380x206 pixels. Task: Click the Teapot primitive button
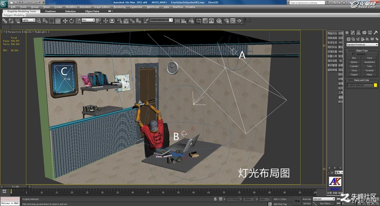click(354, 75)
